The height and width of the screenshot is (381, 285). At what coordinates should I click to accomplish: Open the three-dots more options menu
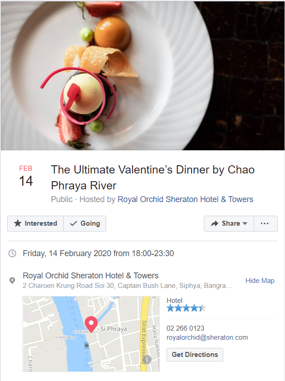click(x=265, y=223)
